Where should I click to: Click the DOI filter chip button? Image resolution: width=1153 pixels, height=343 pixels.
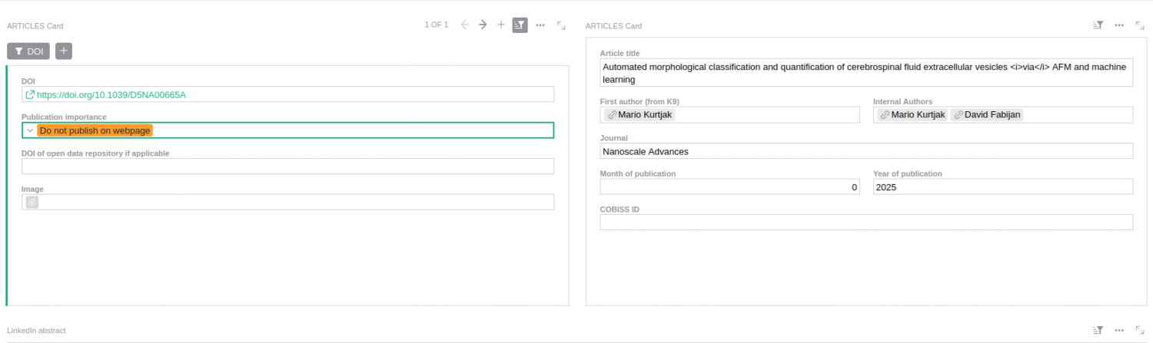coord(28,51)
